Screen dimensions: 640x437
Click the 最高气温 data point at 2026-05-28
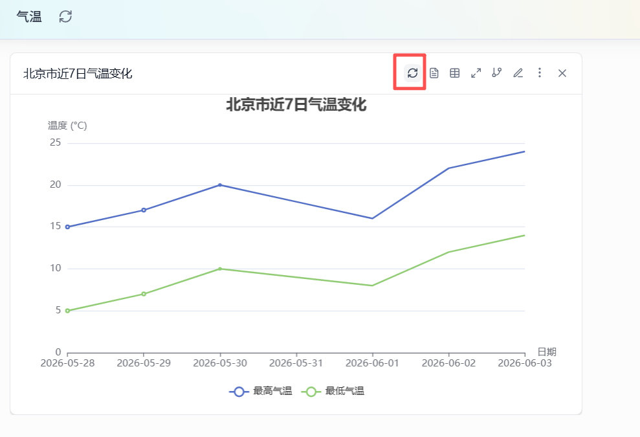68,227
